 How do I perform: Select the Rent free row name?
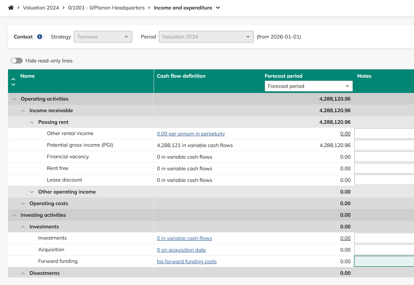[x=58, y=168]
